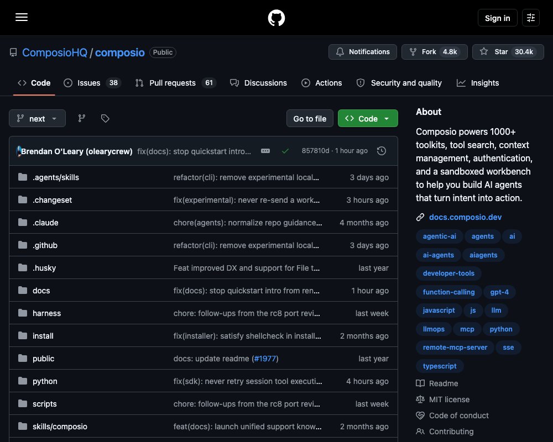Select the function-calling topic tag

pyautogui.click(x=448, y=292)
